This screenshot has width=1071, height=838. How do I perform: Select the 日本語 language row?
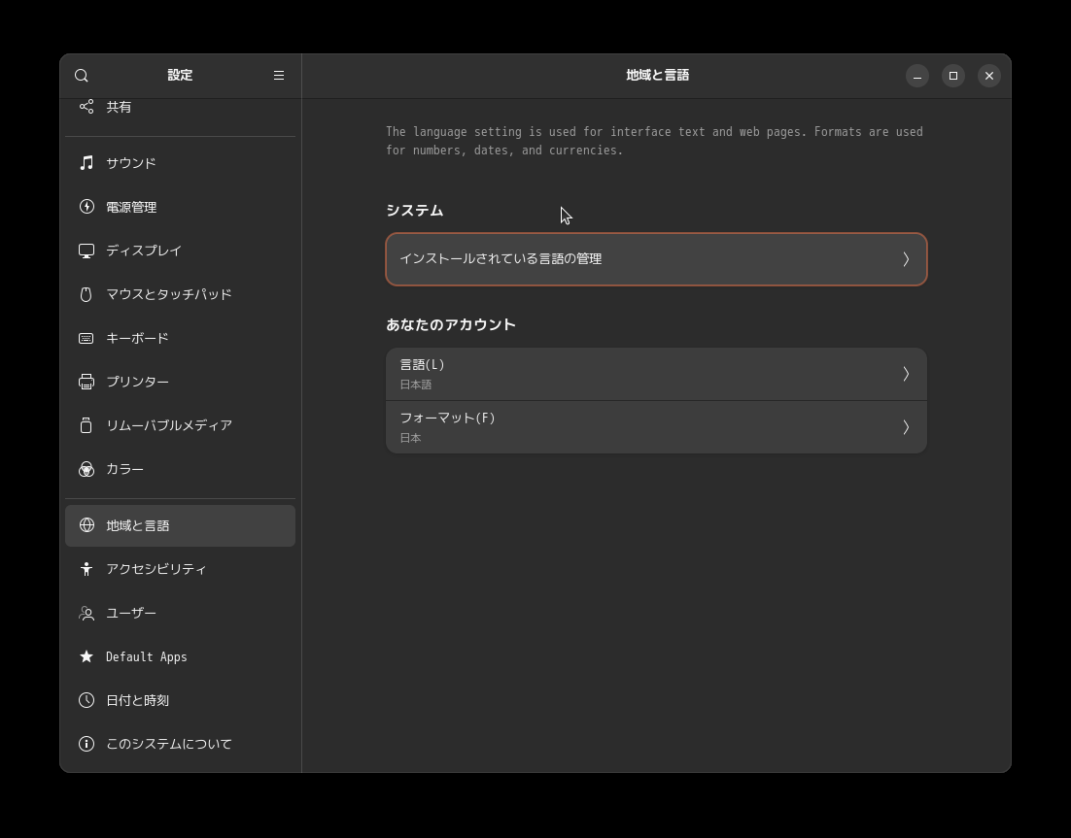point(656,373)
